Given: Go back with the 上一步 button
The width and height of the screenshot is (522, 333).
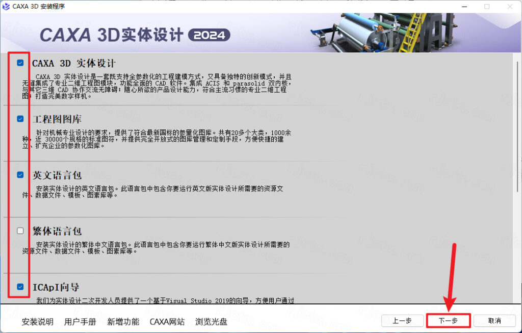Looking at the screenshot, I should 402,321.
